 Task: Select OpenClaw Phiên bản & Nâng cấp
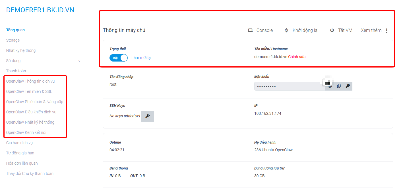click(x=35, y=102)
